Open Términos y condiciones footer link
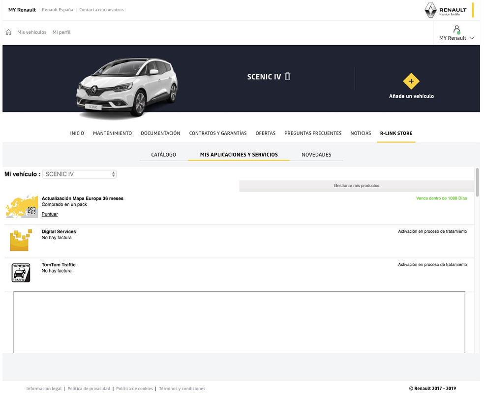 [182, 389]
